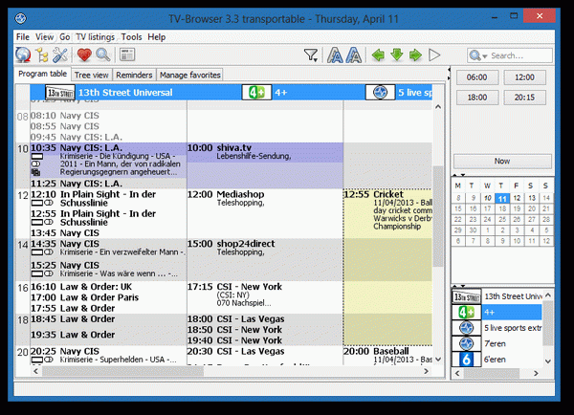Click channel list horizontal scroll left arrow
Screen dimensions: 574x415
457,373
